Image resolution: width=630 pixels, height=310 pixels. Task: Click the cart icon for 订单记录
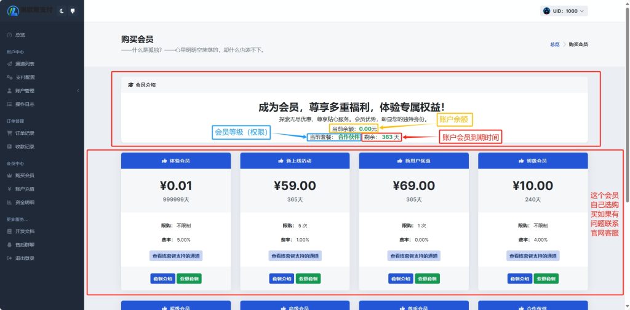coord(9,133)
